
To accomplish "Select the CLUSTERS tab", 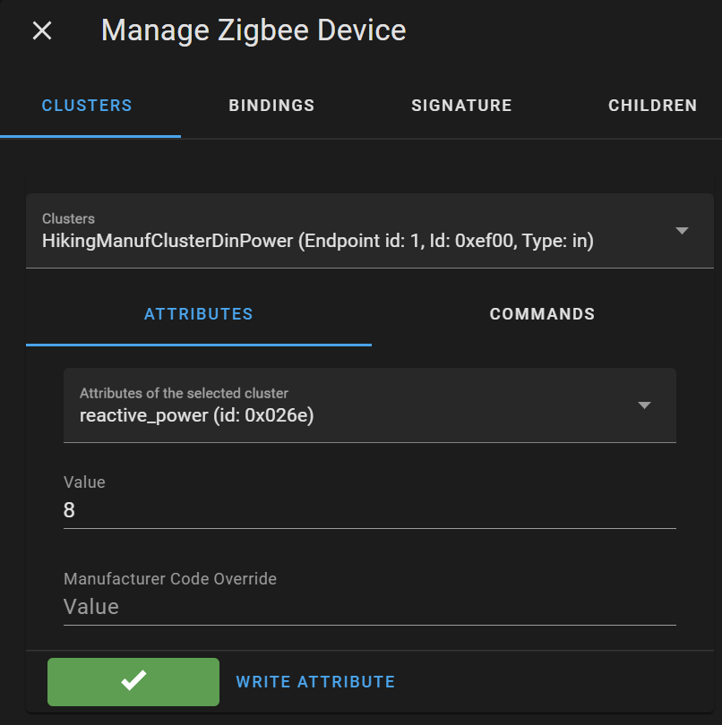I will click(87, 105).
